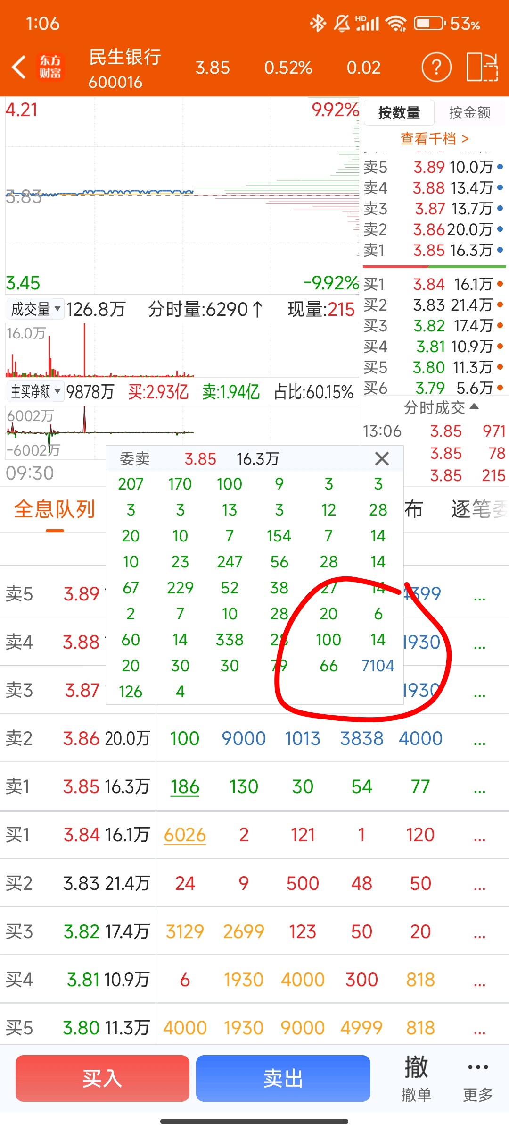Tap 338 order in queue popup
Screen dimensions: 509x1133
230,640
